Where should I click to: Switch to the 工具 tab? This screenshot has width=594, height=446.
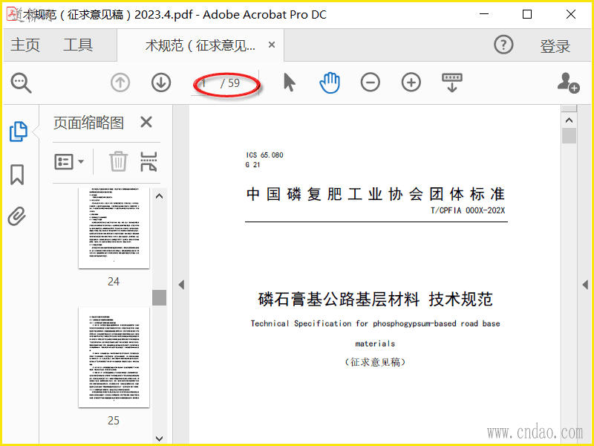pos(78,45)
